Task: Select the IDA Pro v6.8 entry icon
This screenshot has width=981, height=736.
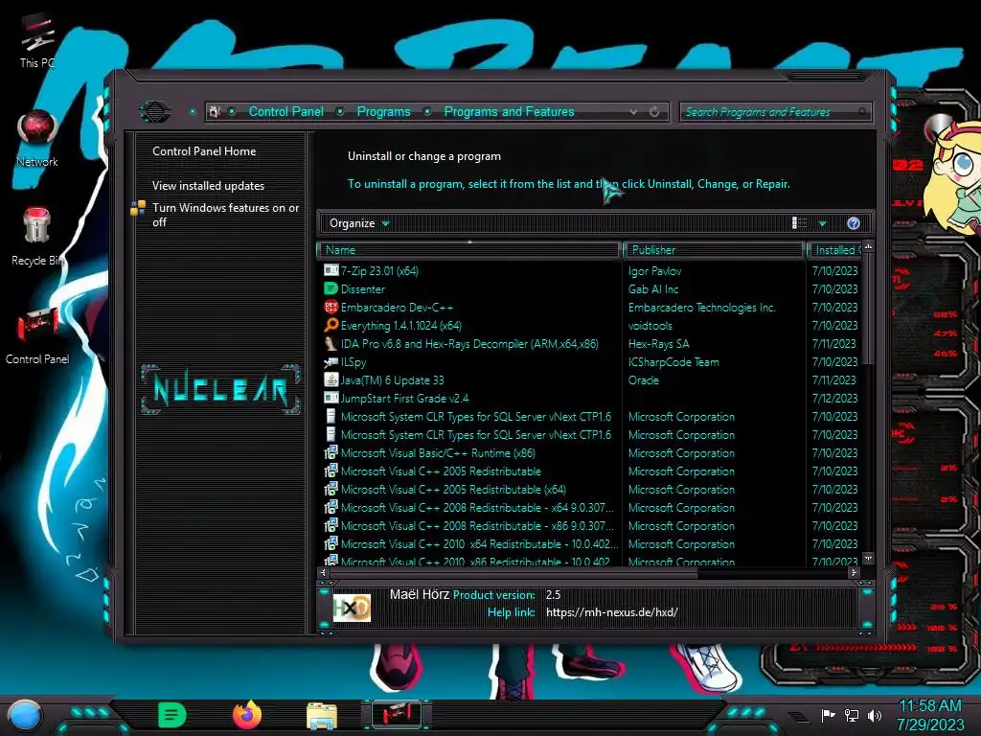Action: (x=331, y=343)
